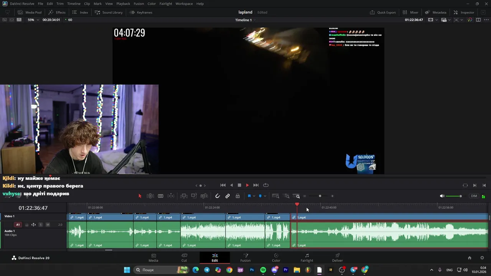The image size is (491, 276).
Task: Switch to the Cut page
Action: point(184,258)
